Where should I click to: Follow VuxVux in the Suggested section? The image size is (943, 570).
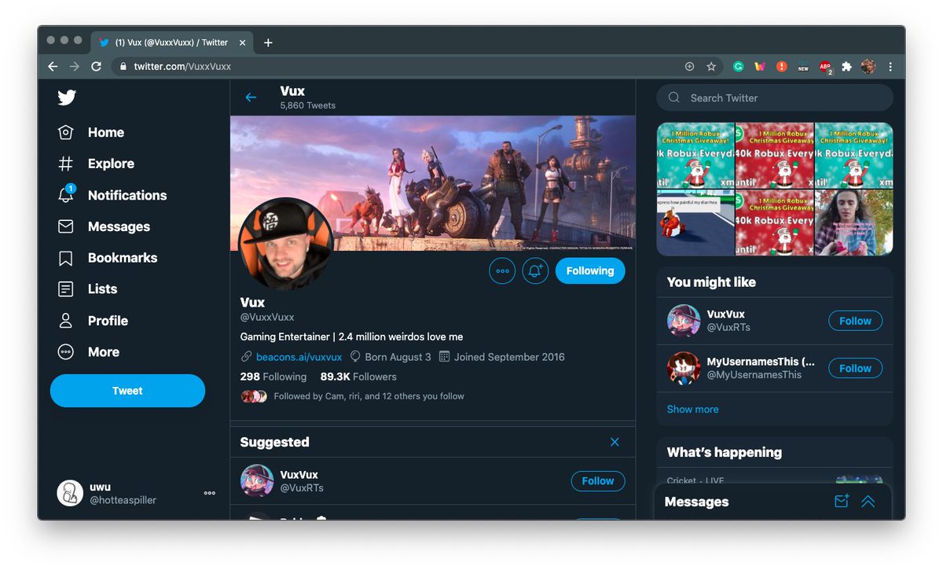598,481
